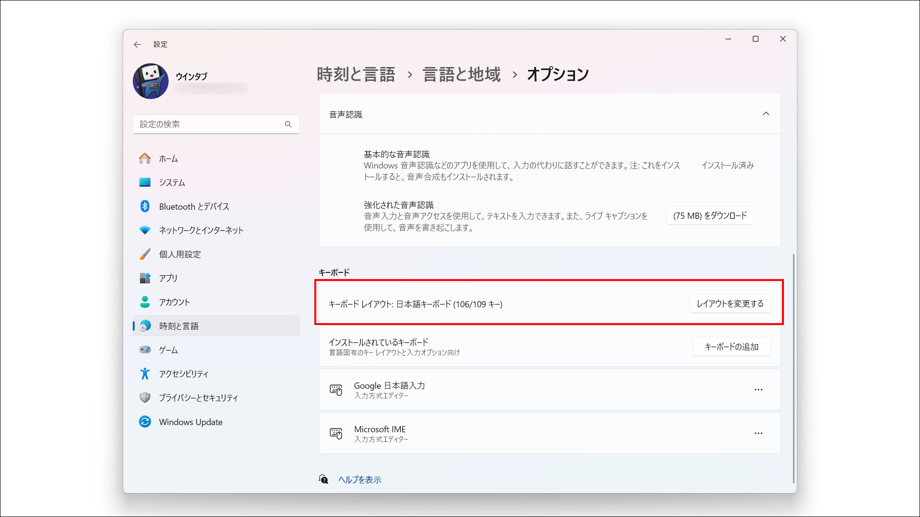Viewport: 920px width, 517px height.
Task: Click the Bluetooth とデバイス sidebar icon
Action: (145, 206)
